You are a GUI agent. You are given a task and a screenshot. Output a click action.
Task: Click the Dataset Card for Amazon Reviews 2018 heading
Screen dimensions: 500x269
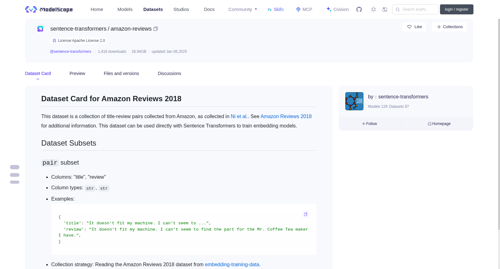[111, 99]
